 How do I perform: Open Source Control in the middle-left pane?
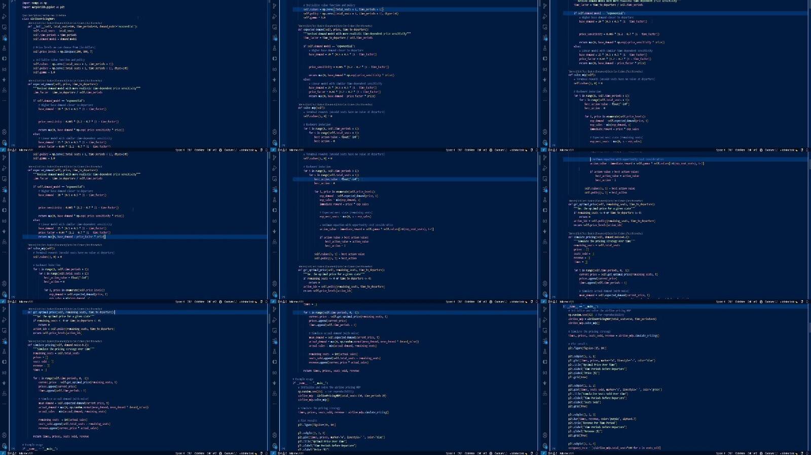tap(4, 158)
